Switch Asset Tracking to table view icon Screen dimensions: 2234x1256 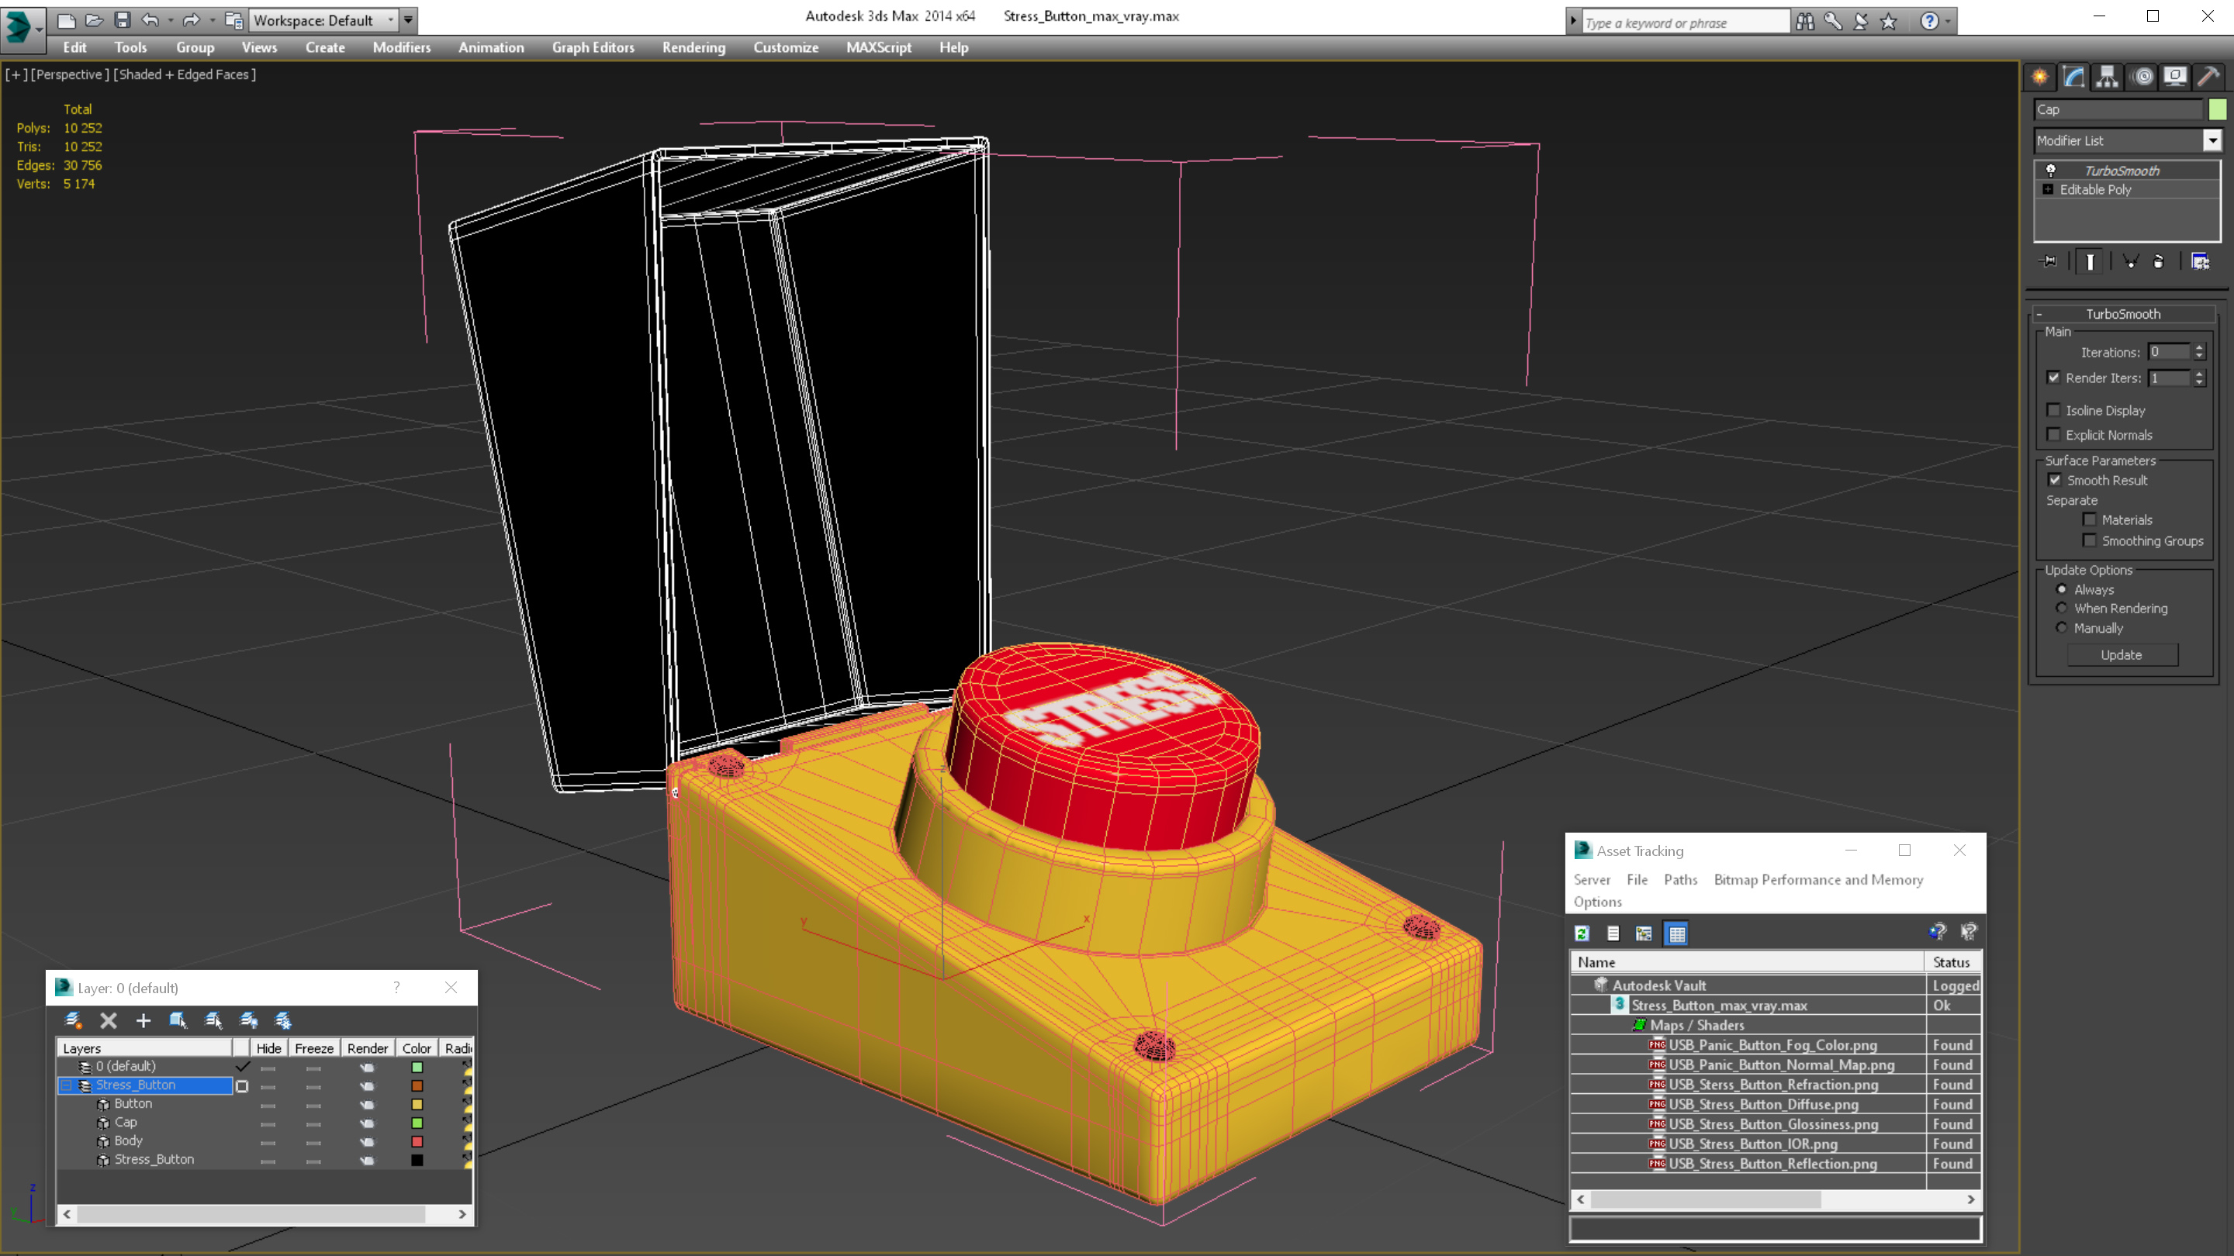click(x=1676, y=933)
